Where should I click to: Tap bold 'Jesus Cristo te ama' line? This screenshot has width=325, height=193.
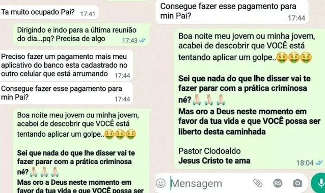[x=214, y=160]
